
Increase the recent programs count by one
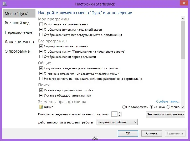120,113
